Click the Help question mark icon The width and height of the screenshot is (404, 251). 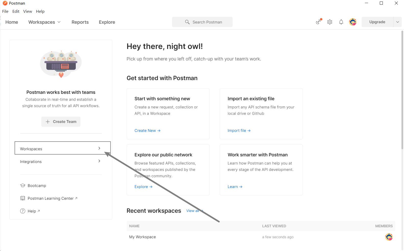pos(23,211)
